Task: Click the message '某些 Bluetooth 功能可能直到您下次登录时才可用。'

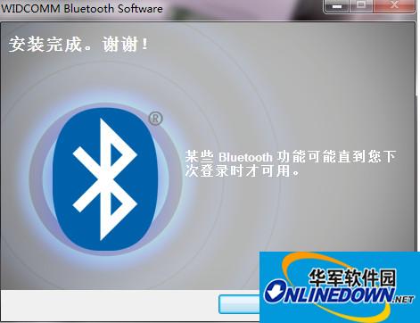Action: 290,163
